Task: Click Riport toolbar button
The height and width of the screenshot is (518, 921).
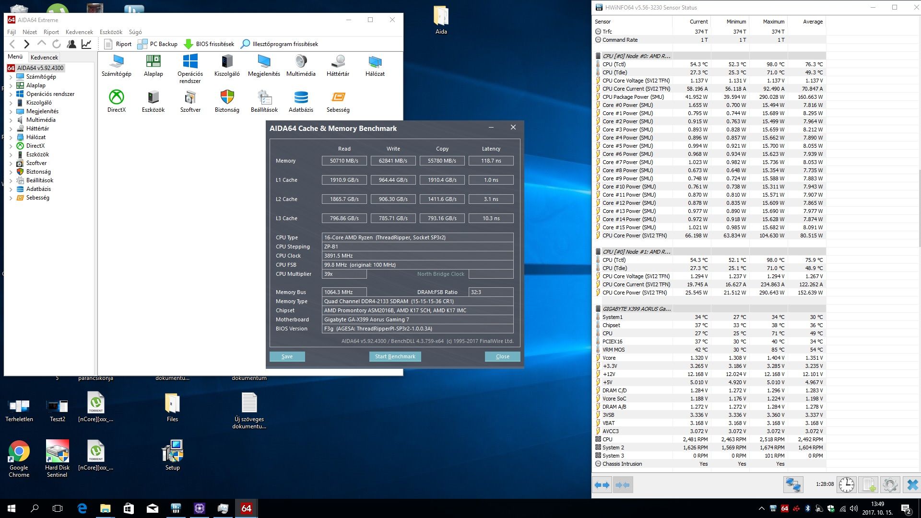Action: 118,44
